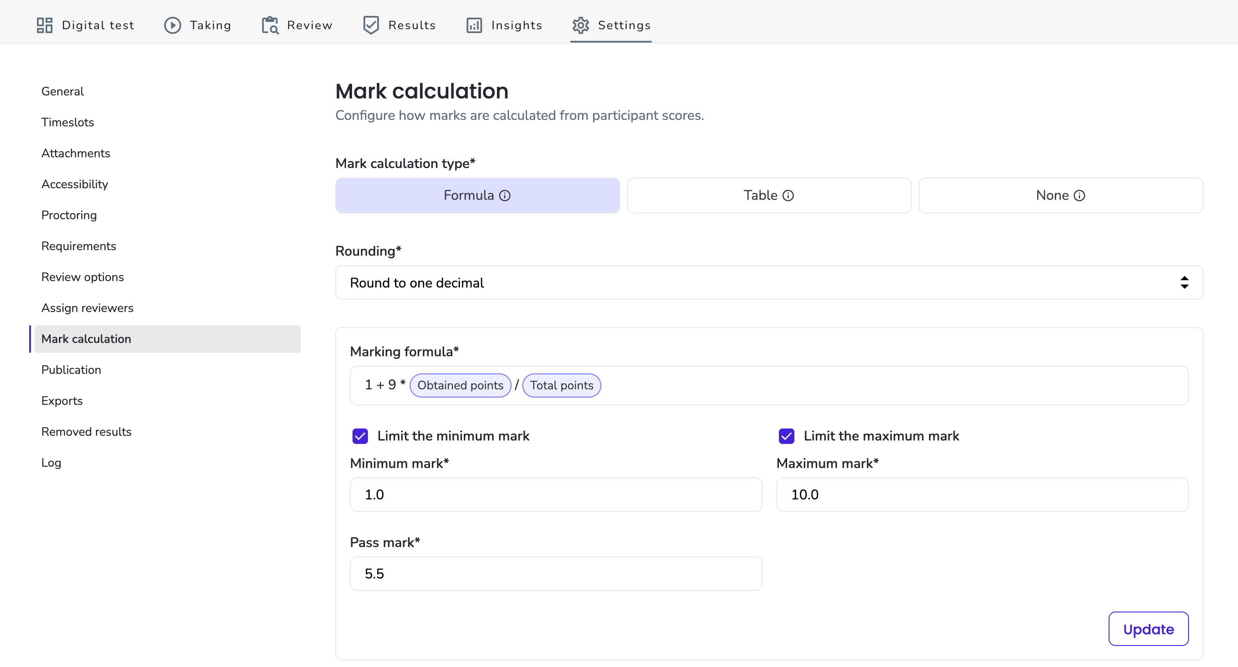This screenshot has height=667, width=1238.
Task: Click the Review clipboard search icon
Action: click(x=270, y=25)
